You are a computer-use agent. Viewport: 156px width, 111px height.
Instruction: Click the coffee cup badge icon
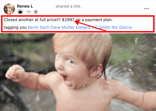[x=20, y=12]
